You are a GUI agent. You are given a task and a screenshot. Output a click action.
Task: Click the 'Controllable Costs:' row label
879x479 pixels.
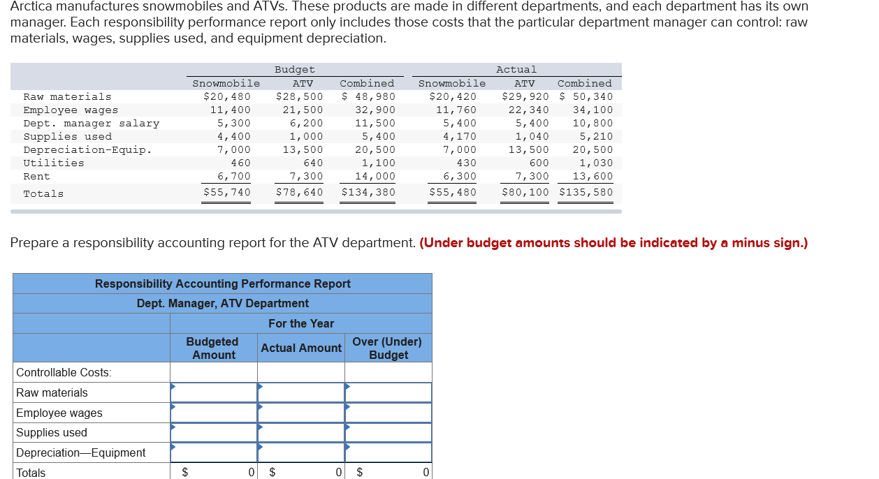click(x=64, y=373)
